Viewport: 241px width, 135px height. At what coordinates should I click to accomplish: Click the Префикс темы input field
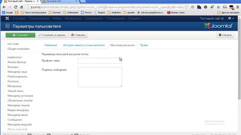100,61
